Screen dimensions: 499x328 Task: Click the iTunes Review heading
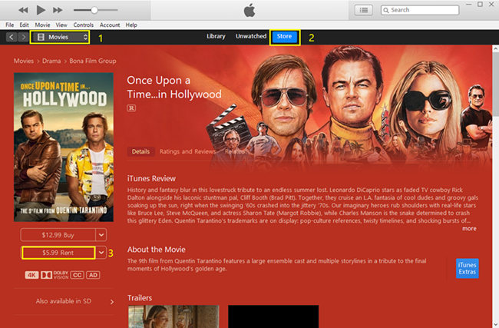(151, 179)
